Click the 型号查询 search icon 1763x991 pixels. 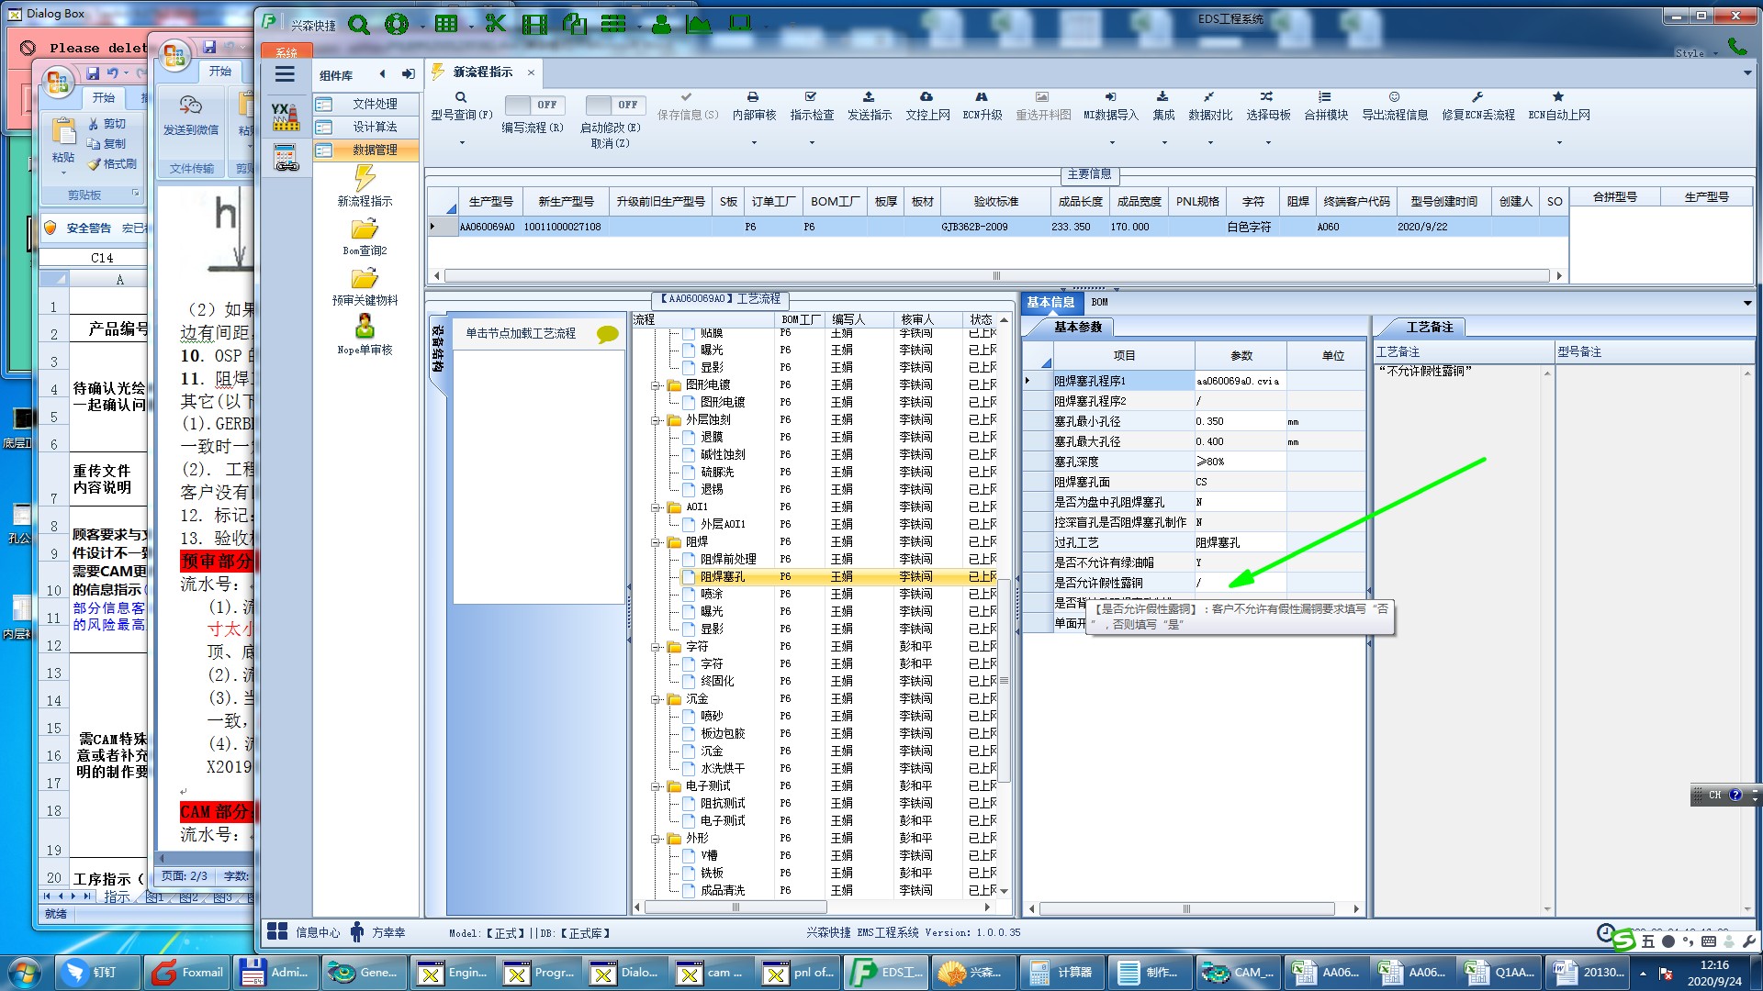(x=461, y=97)
